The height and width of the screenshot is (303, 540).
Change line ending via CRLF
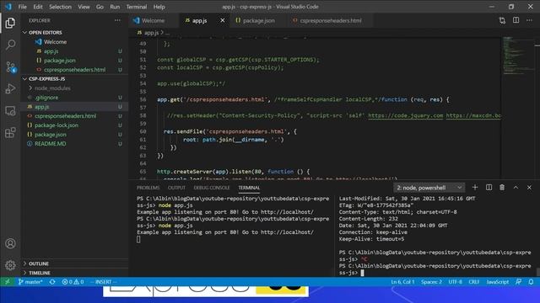coord(474,282)
